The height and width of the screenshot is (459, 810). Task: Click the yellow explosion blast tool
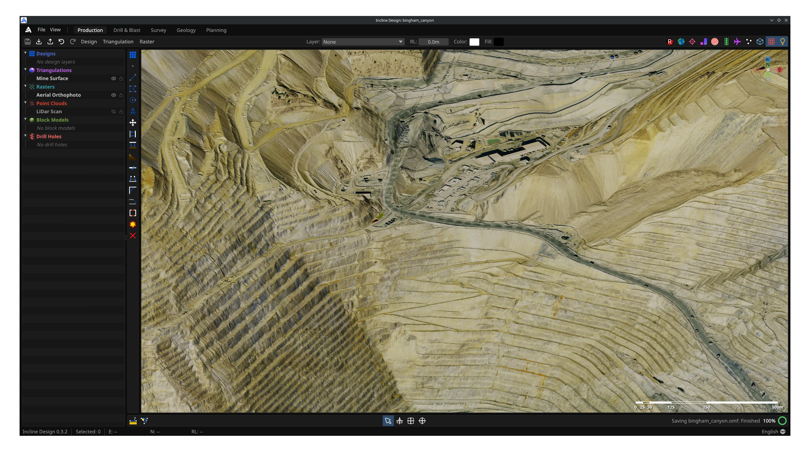(x=133, y=224)
